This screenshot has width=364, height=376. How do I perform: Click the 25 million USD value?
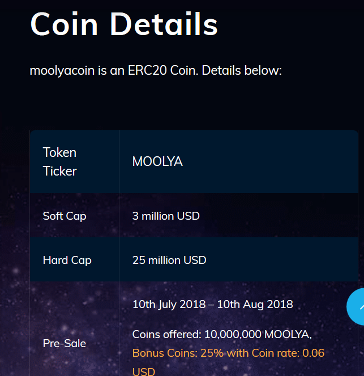point(169,260)
